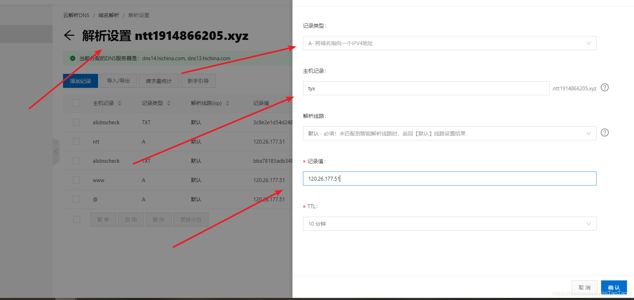Click the 解析设置 breadcrumb text
This screenshot has width=634, height=300.
click(139, 15)
